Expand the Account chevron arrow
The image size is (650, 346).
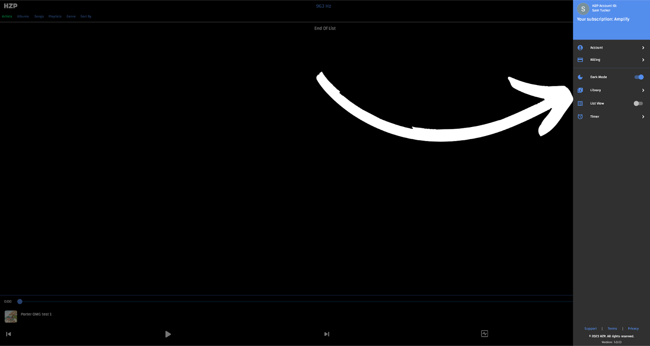(643, 48)
